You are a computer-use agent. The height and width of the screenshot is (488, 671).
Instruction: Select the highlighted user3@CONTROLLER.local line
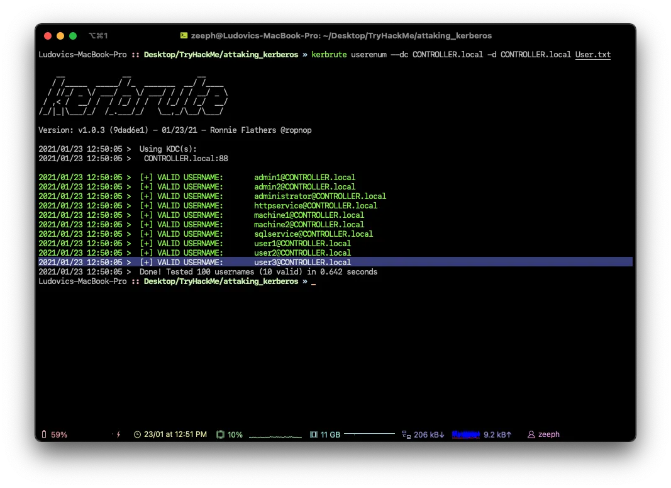tap(302, 262)
